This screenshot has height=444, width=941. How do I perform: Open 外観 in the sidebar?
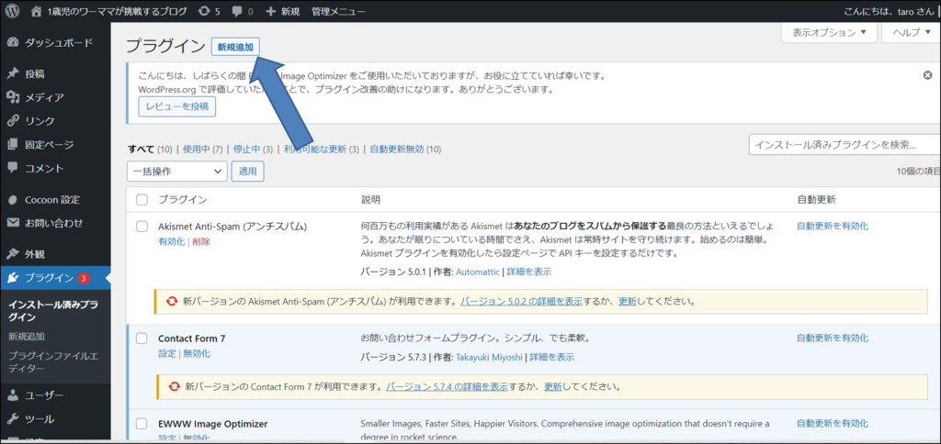(34, 254)
